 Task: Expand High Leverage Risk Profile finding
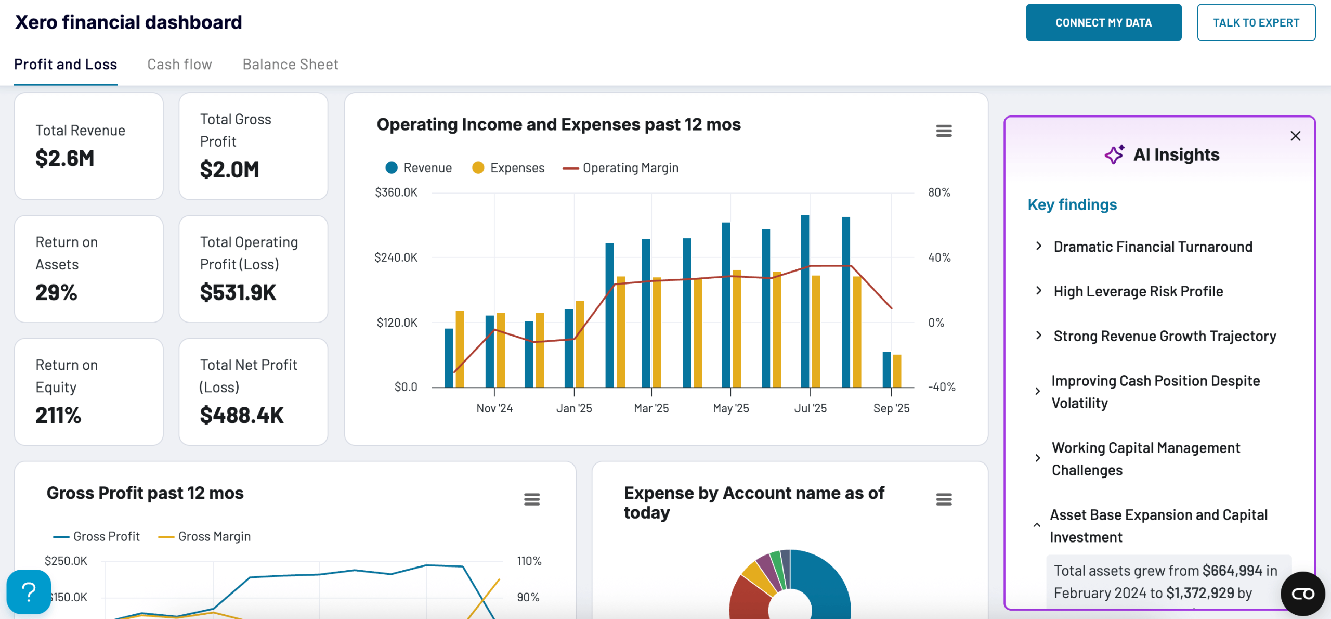pos(1138,291)
